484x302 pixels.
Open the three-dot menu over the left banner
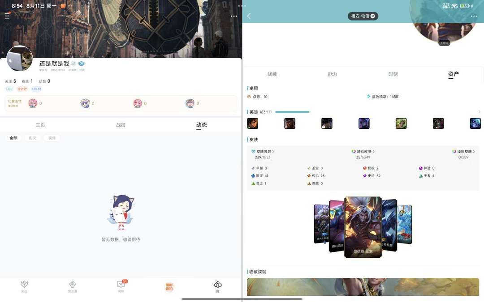234,16
